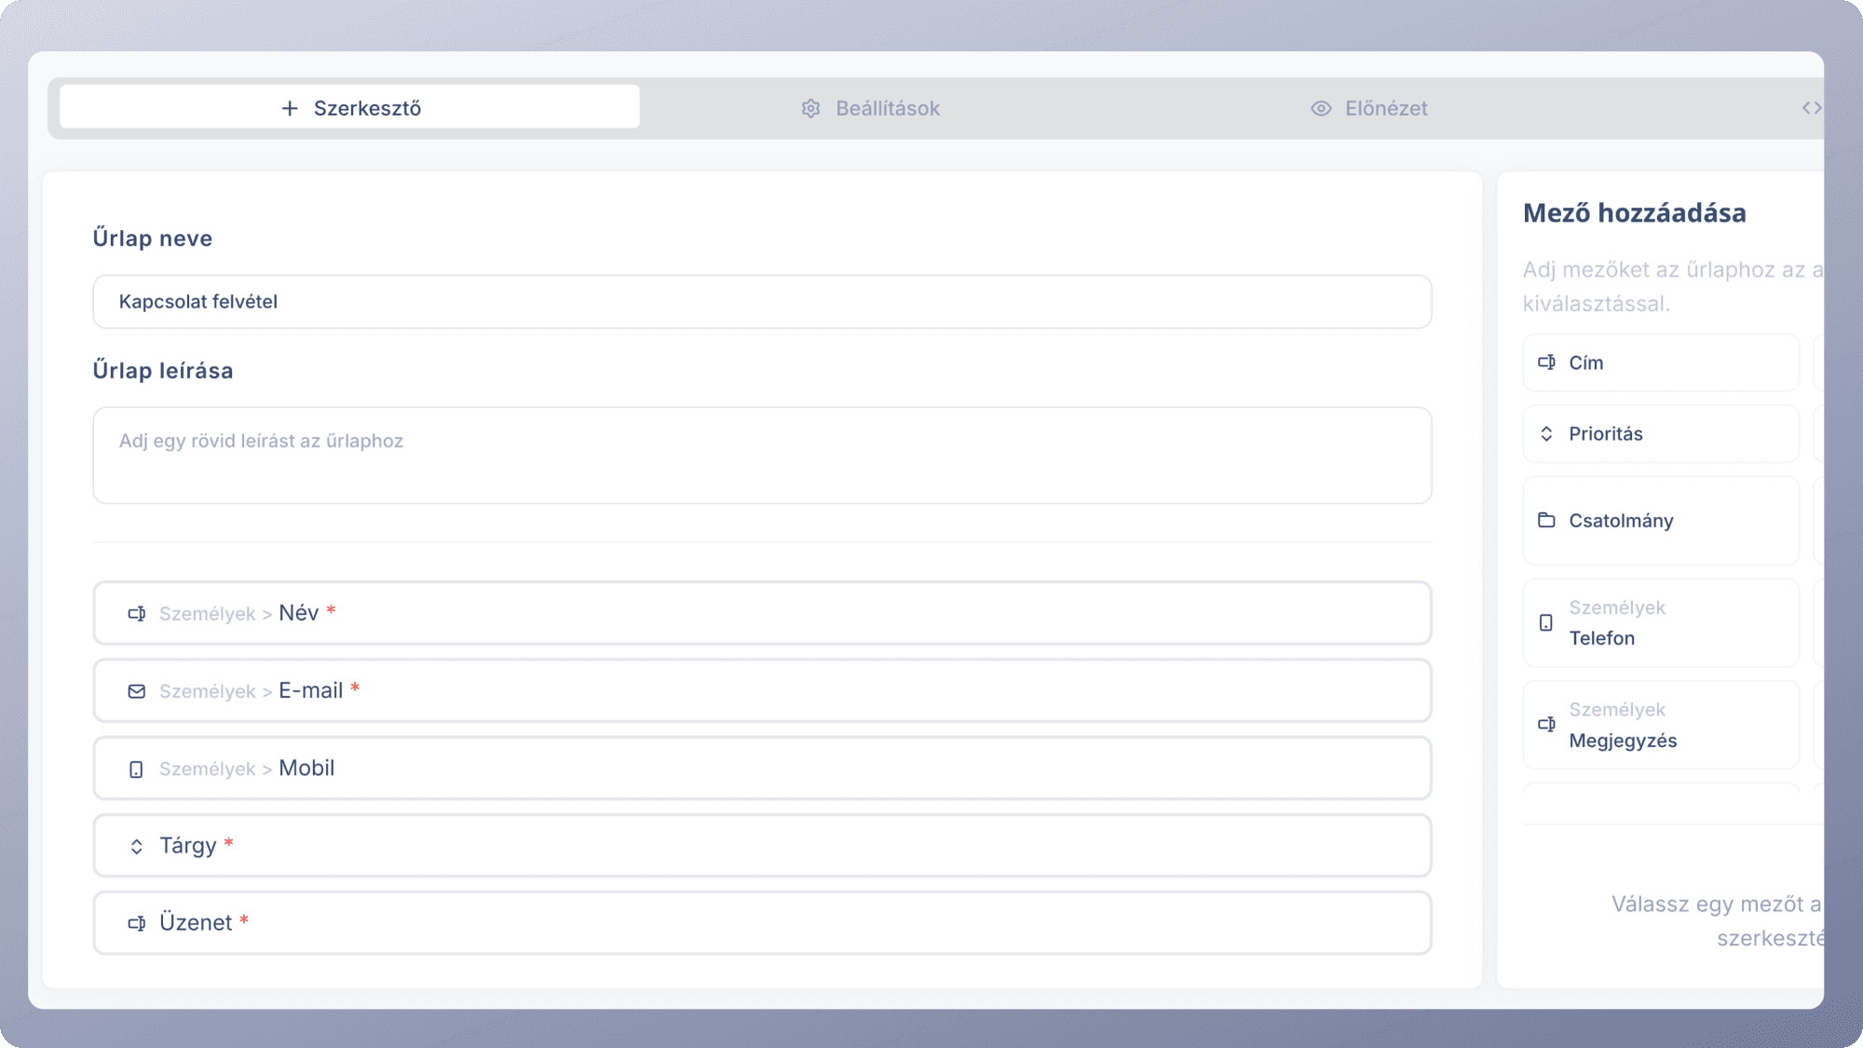Focus the Űrlap leírása text area

click(762, 456)
